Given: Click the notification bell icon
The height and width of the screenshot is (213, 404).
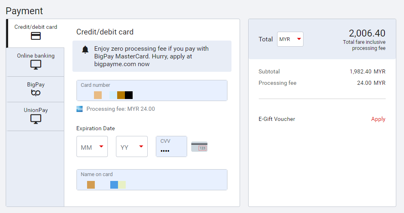Looking at the screenshot, I should pos(85,50).
